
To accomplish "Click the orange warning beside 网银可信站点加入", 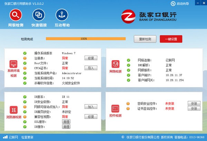I will [x=25, y=107].
